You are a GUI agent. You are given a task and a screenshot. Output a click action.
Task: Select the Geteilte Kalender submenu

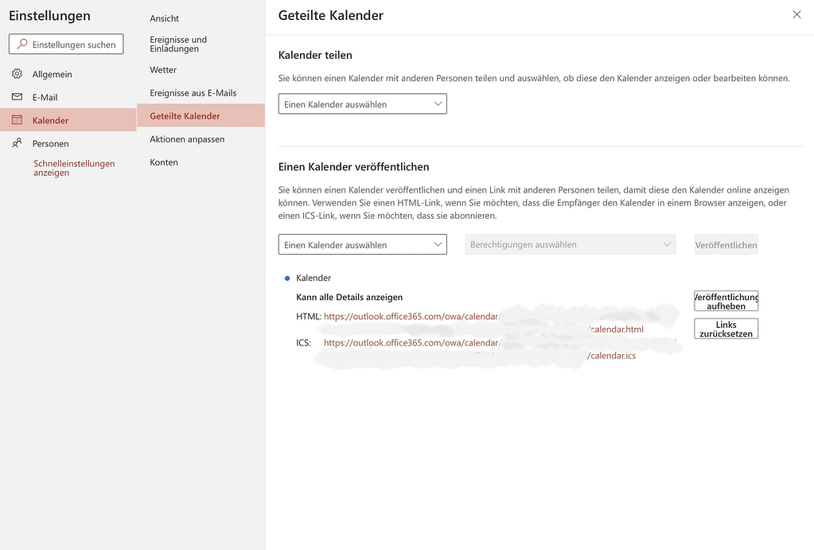[x=201, y=116]
